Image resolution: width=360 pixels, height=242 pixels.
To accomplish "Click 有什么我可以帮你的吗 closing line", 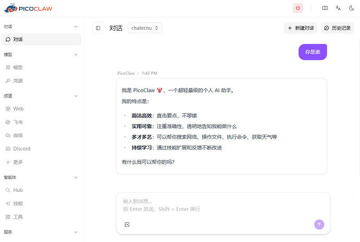I will coord(148,162).
